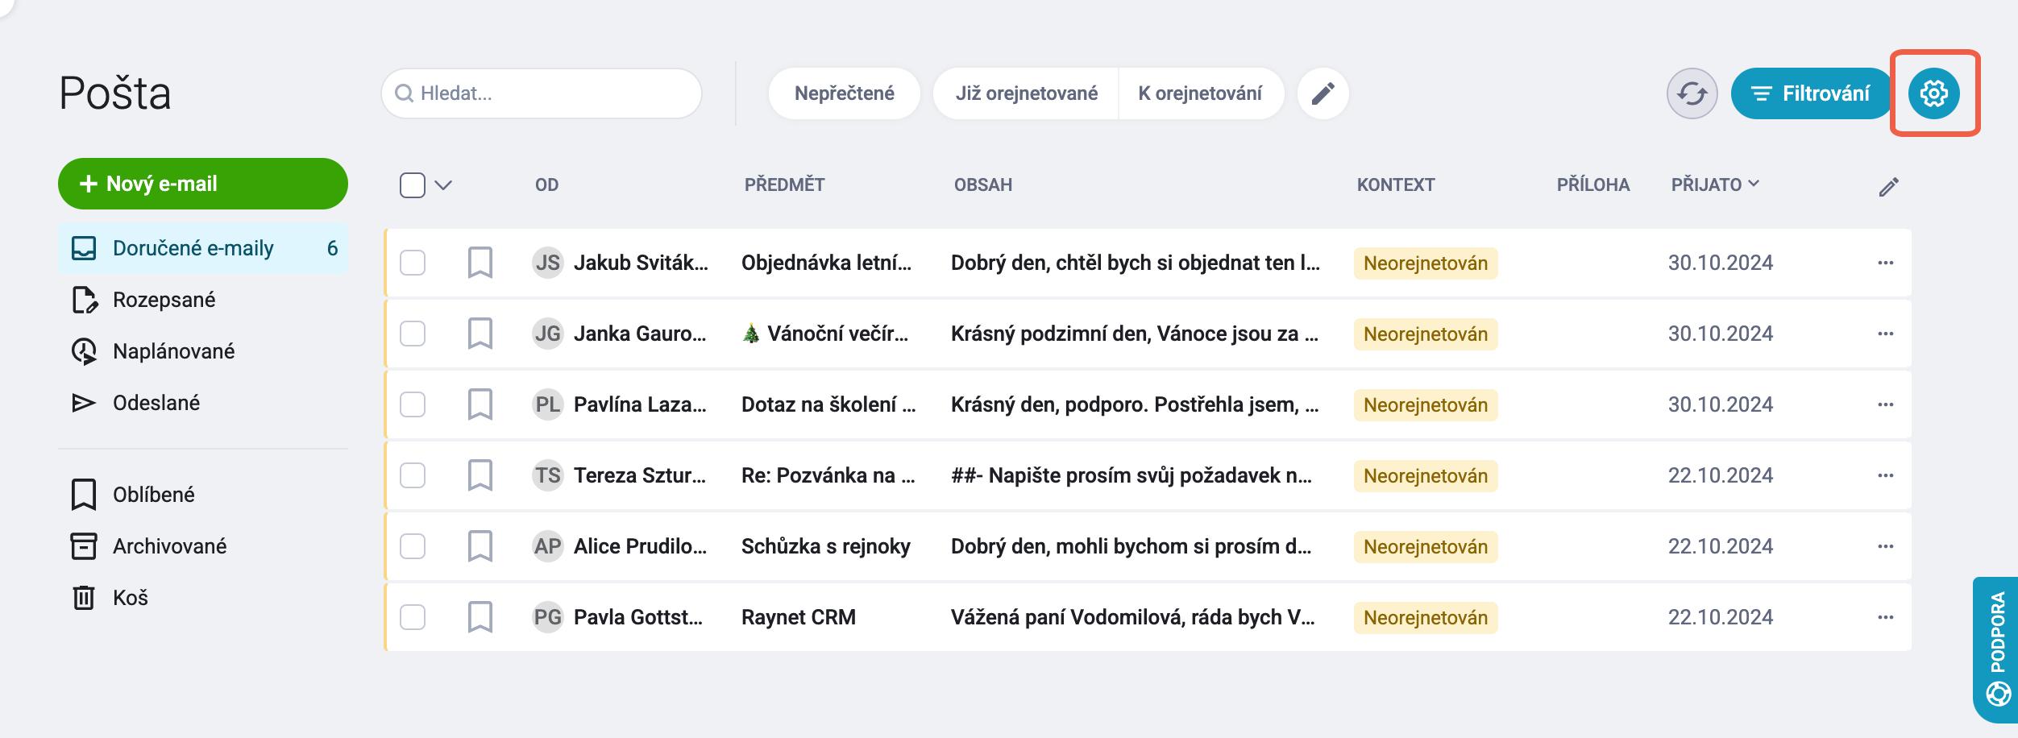Compose with Nový e-mail button

point(203,184)
